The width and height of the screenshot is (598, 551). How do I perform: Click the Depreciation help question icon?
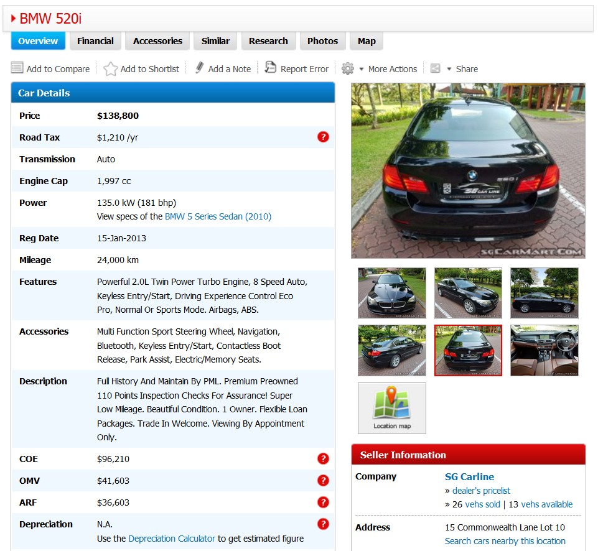coord(323,524)
